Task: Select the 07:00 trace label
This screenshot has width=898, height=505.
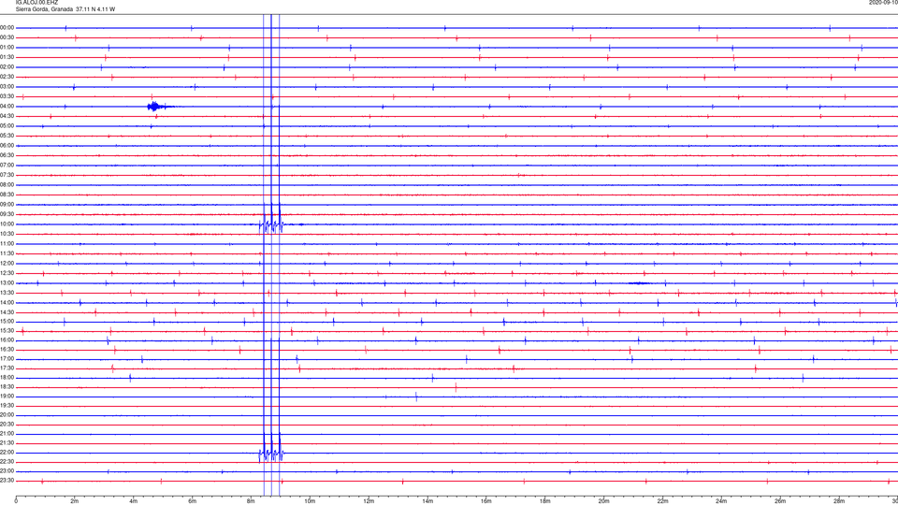Action: tap(7, 166)
